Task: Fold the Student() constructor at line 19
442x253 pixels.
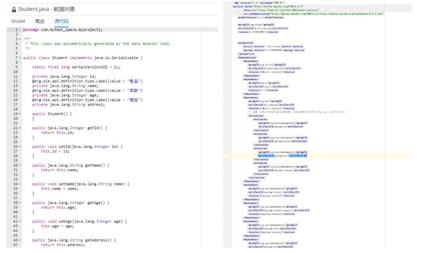Action: click(x=20, y=114)
